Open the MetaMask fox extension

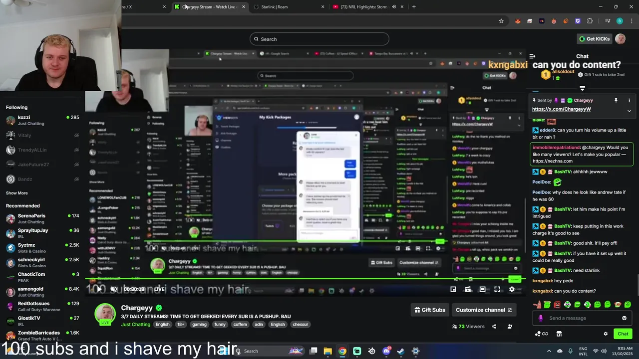(518, 21)
